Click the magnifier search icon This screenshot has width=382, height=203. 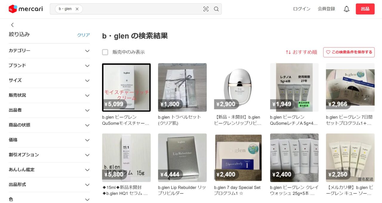click(216, 9)
